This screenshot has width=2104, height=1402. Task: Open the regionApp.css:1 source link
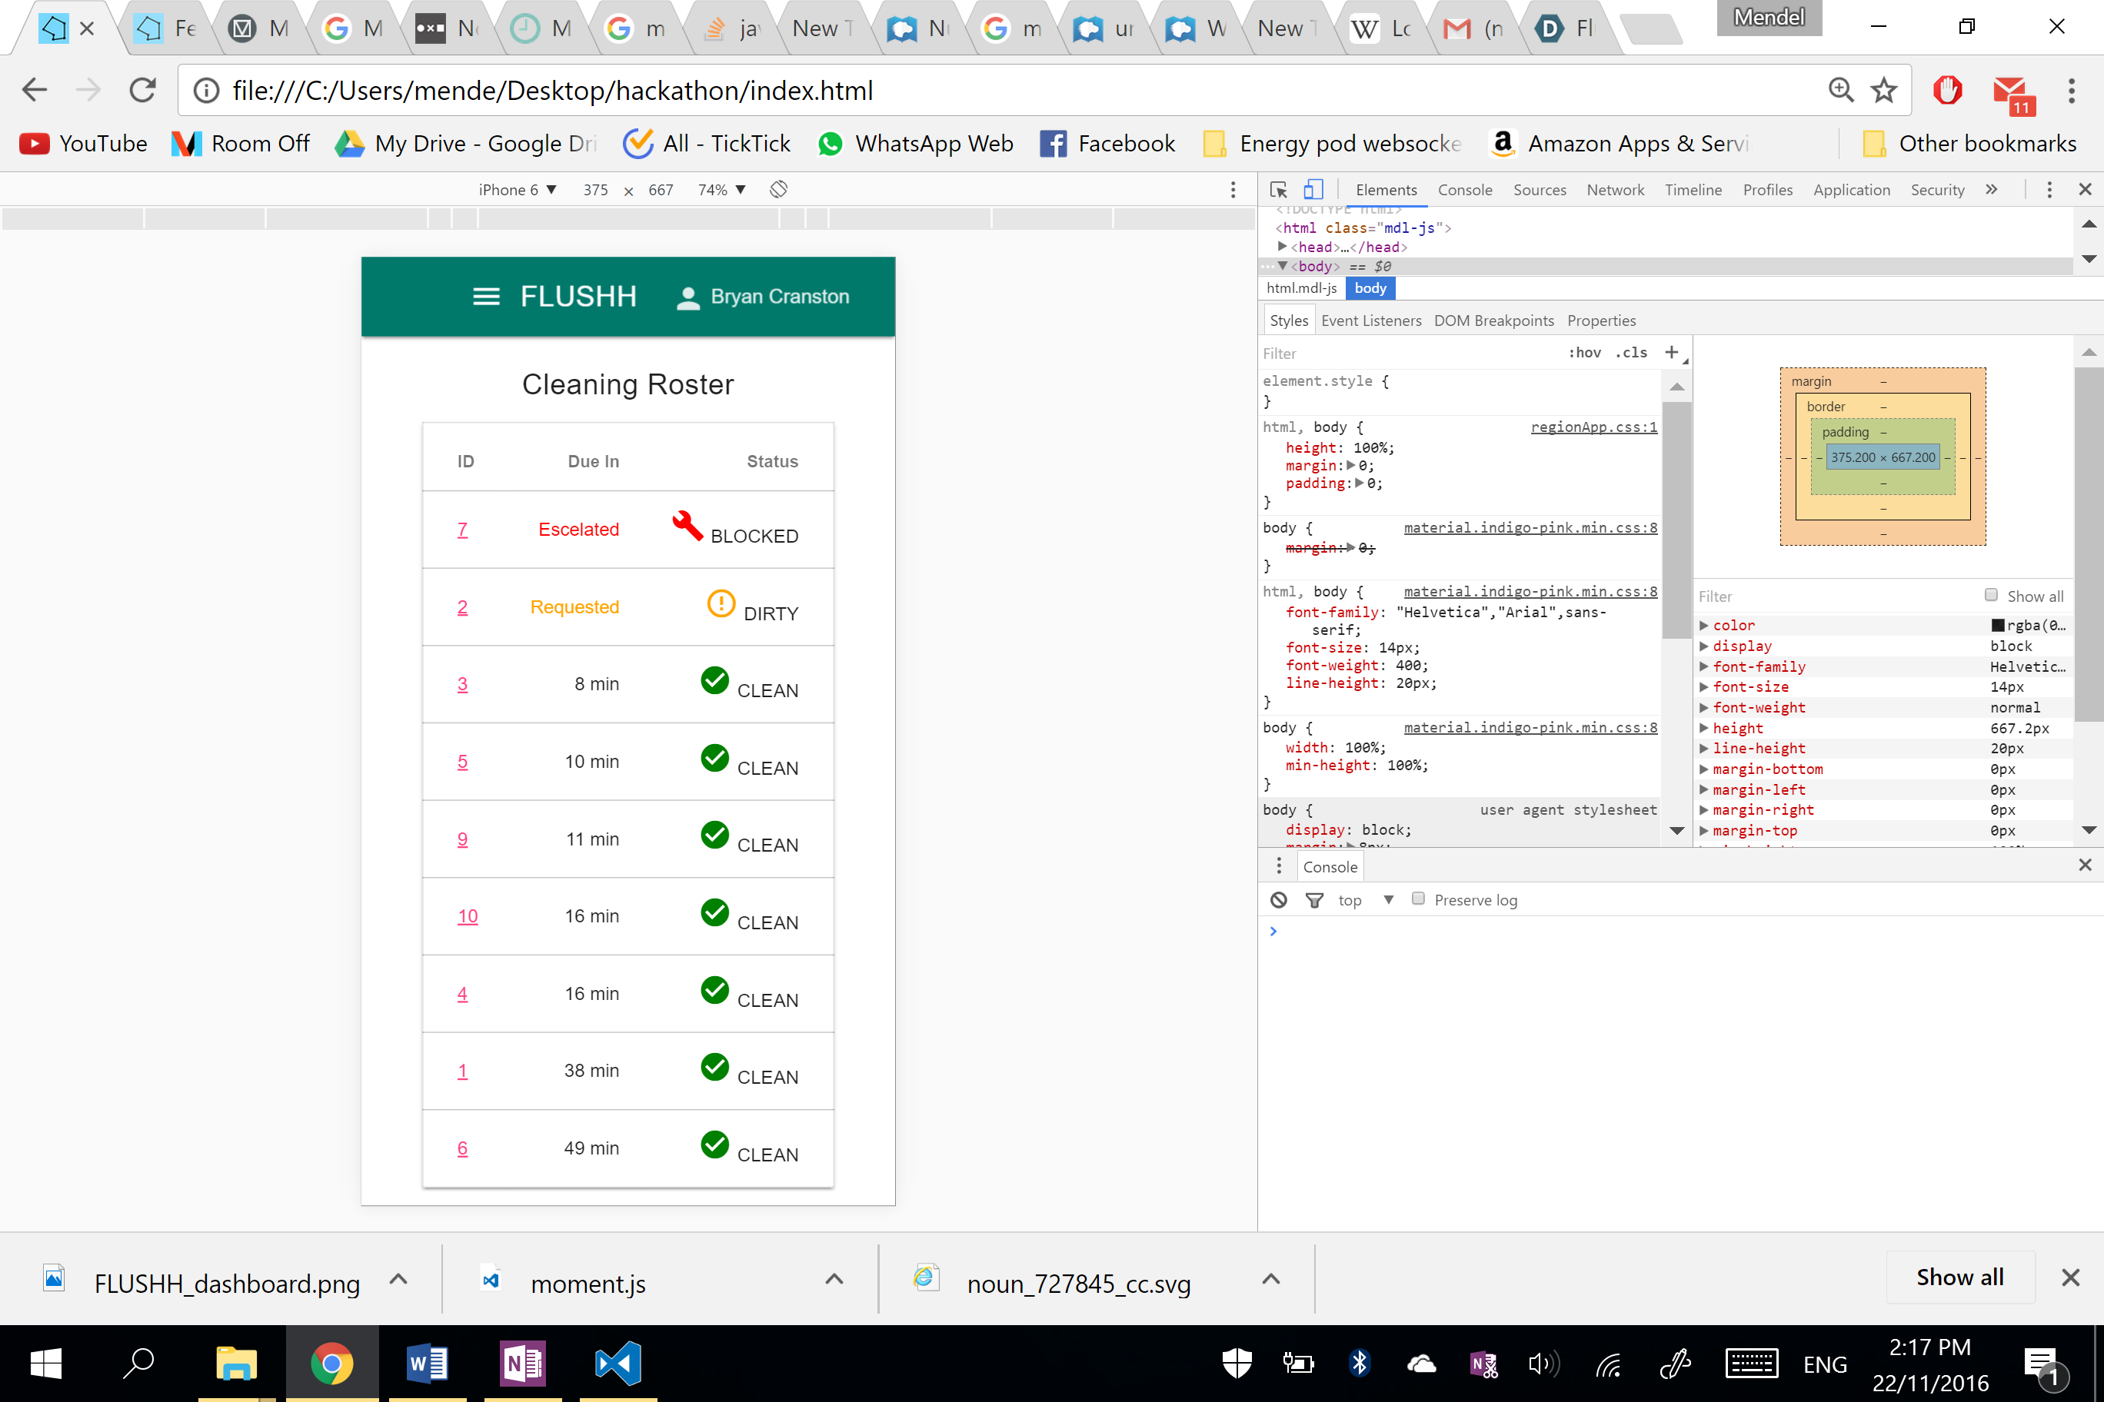1593,427
